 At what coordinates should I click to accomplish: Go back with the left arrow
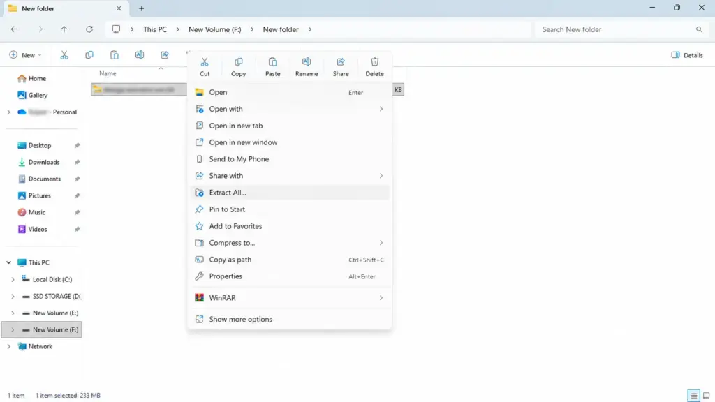pos(14,29)
